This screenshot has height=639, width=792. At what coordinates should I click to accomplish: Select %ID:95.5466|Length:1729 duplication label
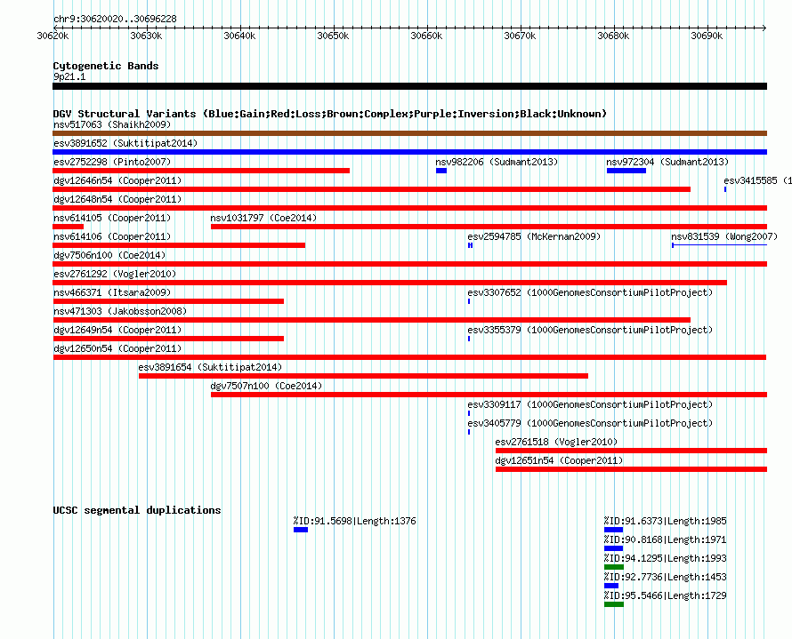[666, 595]
